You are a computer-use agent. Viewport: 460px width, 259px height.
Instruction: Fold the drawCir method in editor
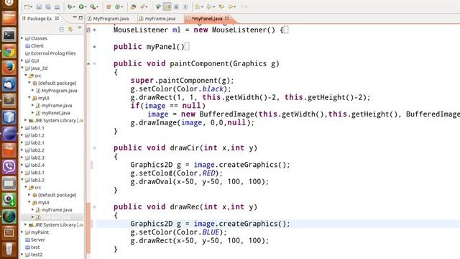coord(94,148)
